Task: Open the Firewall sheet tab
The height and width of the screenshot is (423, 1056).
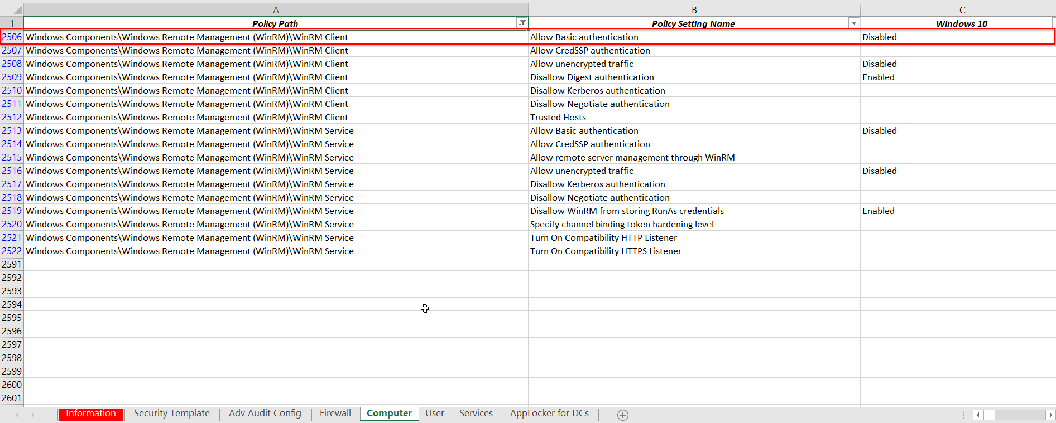Action: [335, 414]
